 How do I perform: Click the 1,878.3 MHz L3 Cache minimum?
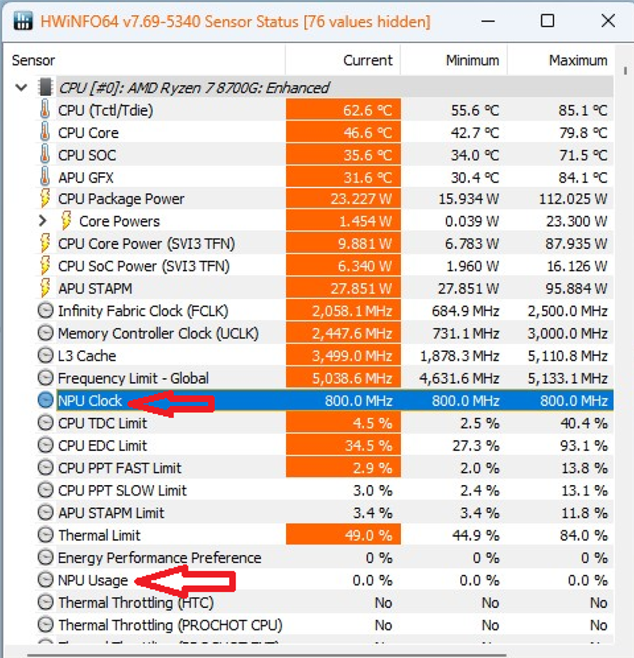(460, 356)
